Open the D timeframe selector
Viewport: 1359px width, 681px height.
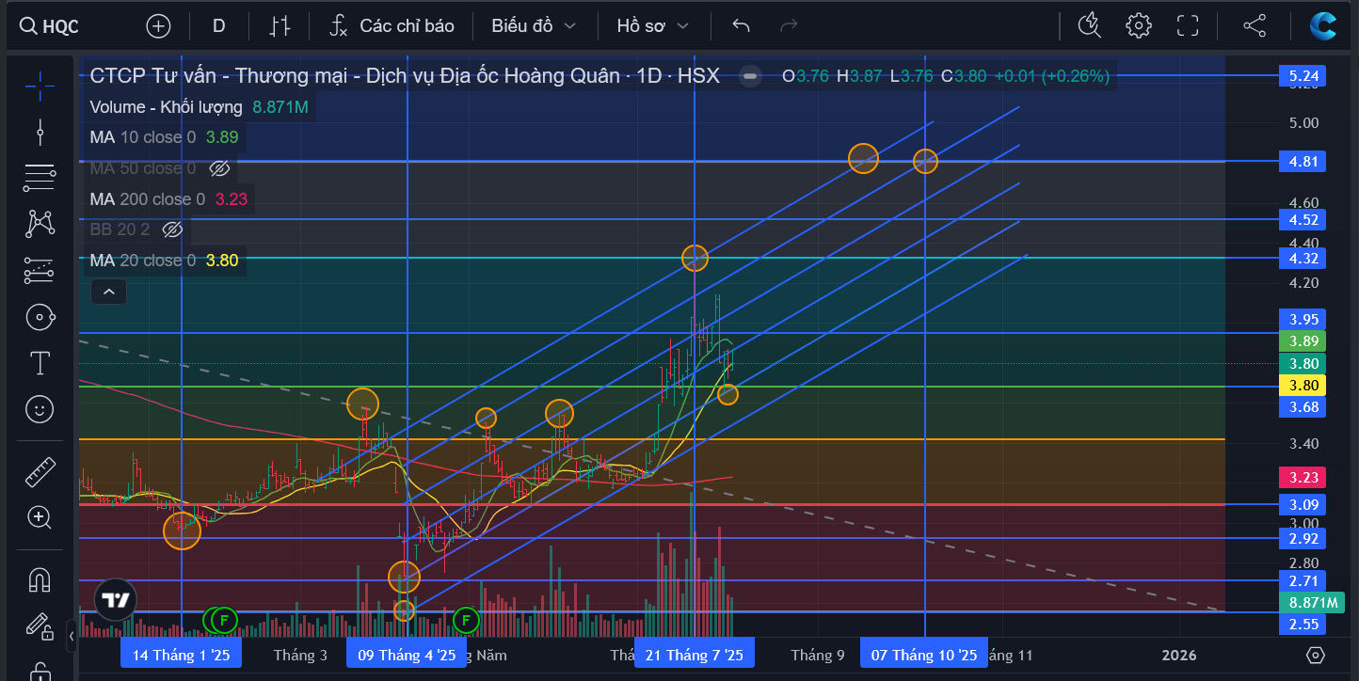click(x=219, y=26)
